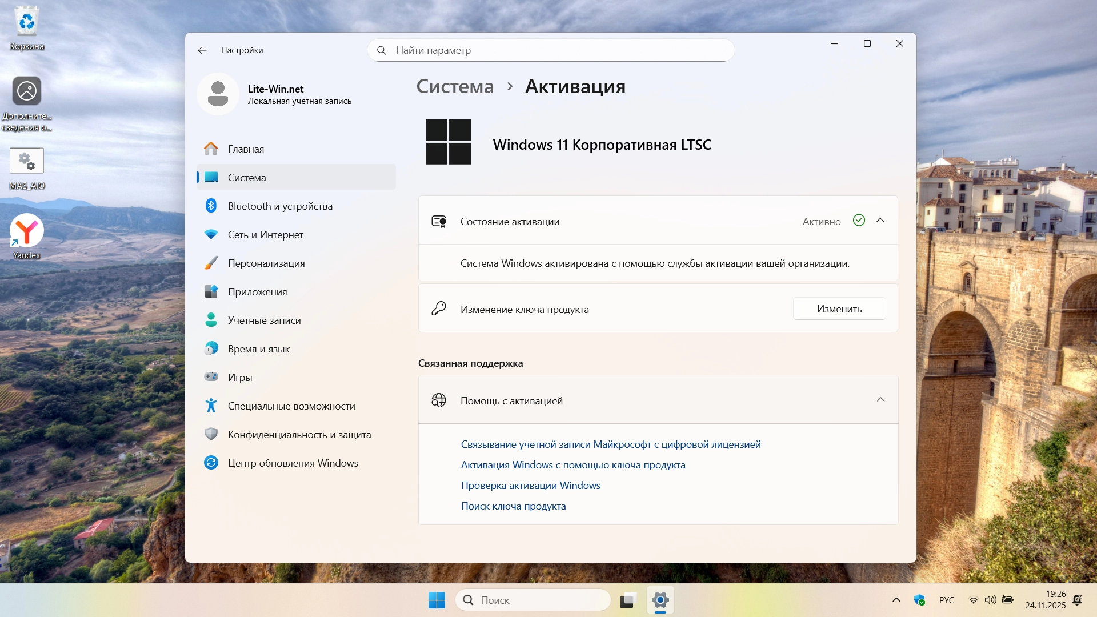Click the back arrow in Settings

pyautogui.click(x=202, y=50)
